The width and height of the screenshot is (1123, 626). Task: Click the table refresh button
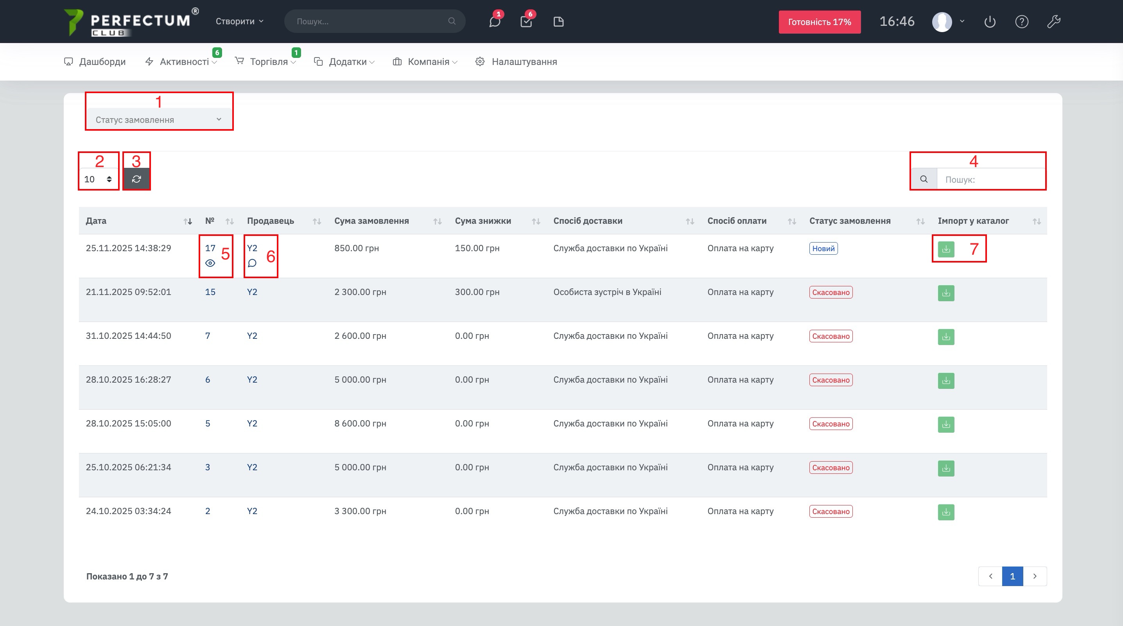pos(136,179)
